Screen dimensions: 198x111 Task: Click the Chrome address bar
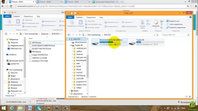coord(100,6)
